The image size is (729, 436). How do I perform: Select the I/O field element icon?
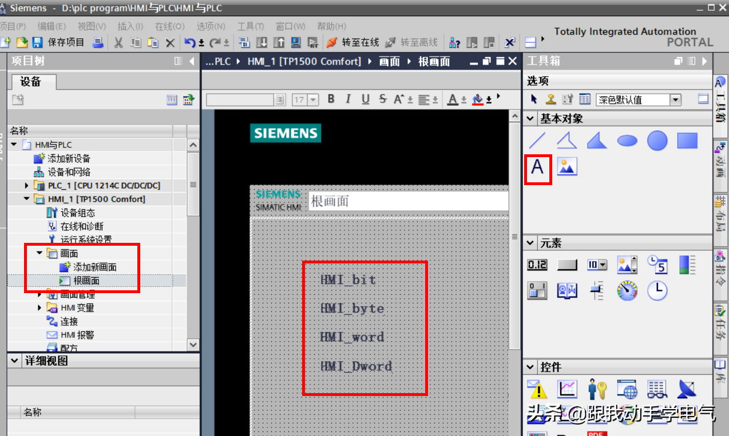click(x=537, y=265)
